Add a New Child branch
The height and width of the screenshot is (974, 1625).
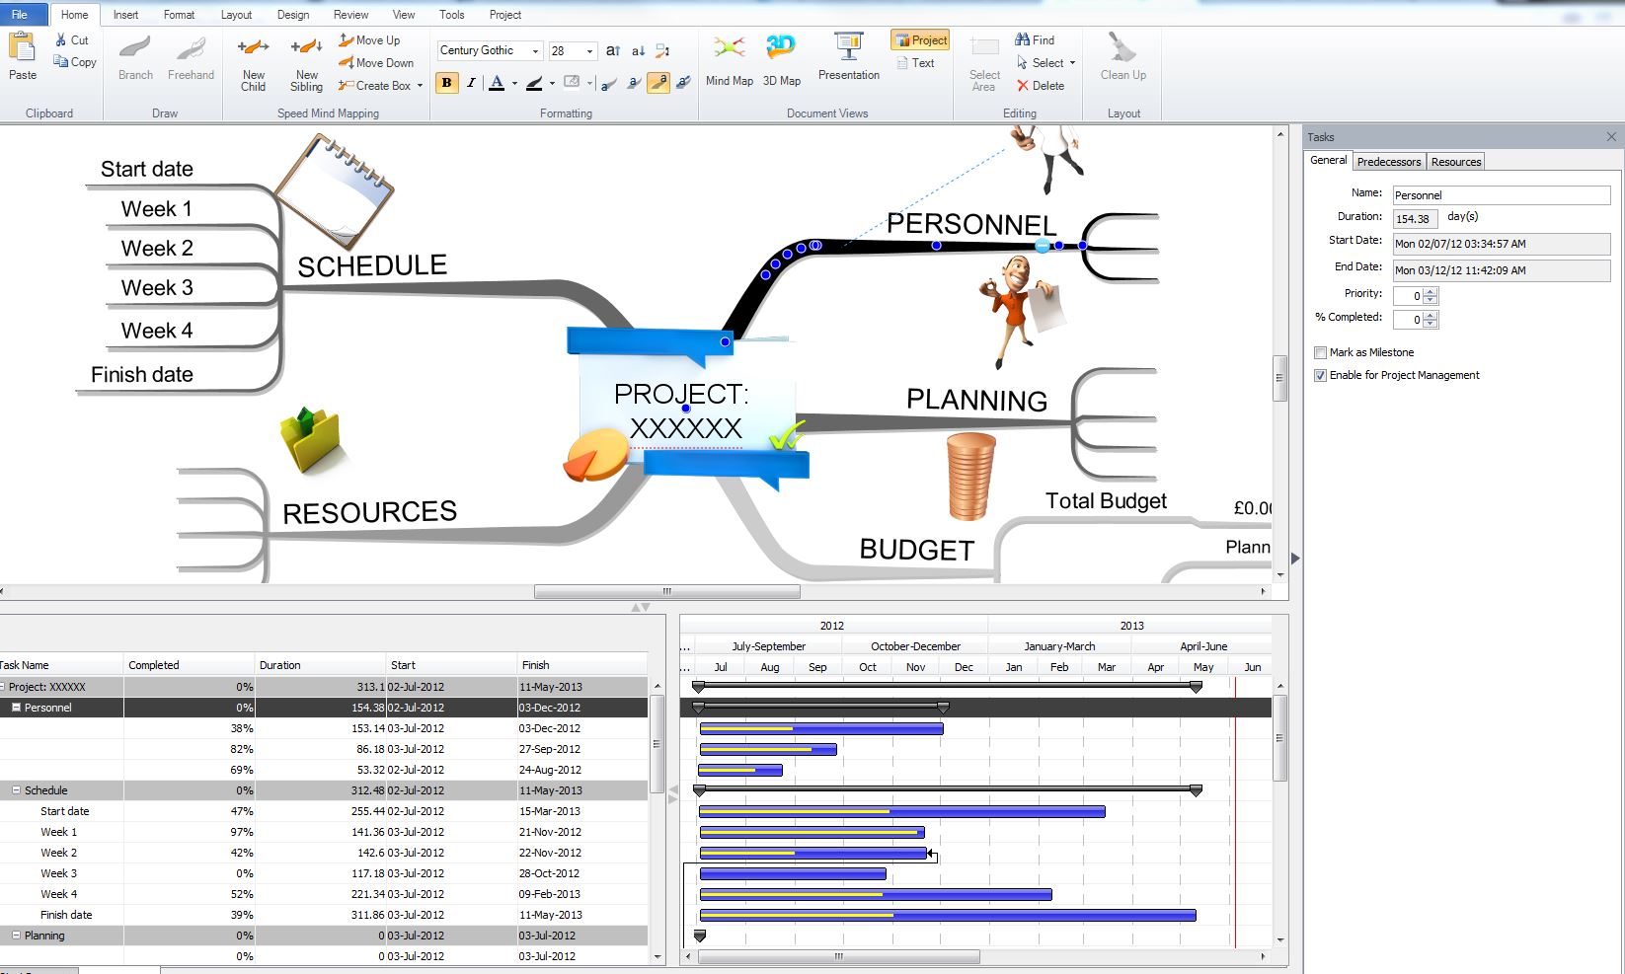tap(254, 64)
